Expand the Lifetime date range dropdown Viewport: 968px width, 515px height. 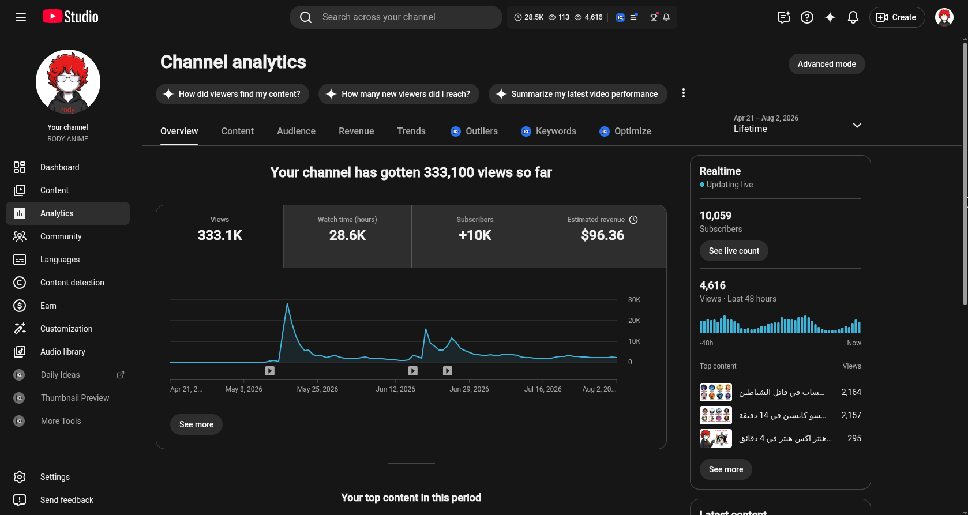(x=798, y=125)
